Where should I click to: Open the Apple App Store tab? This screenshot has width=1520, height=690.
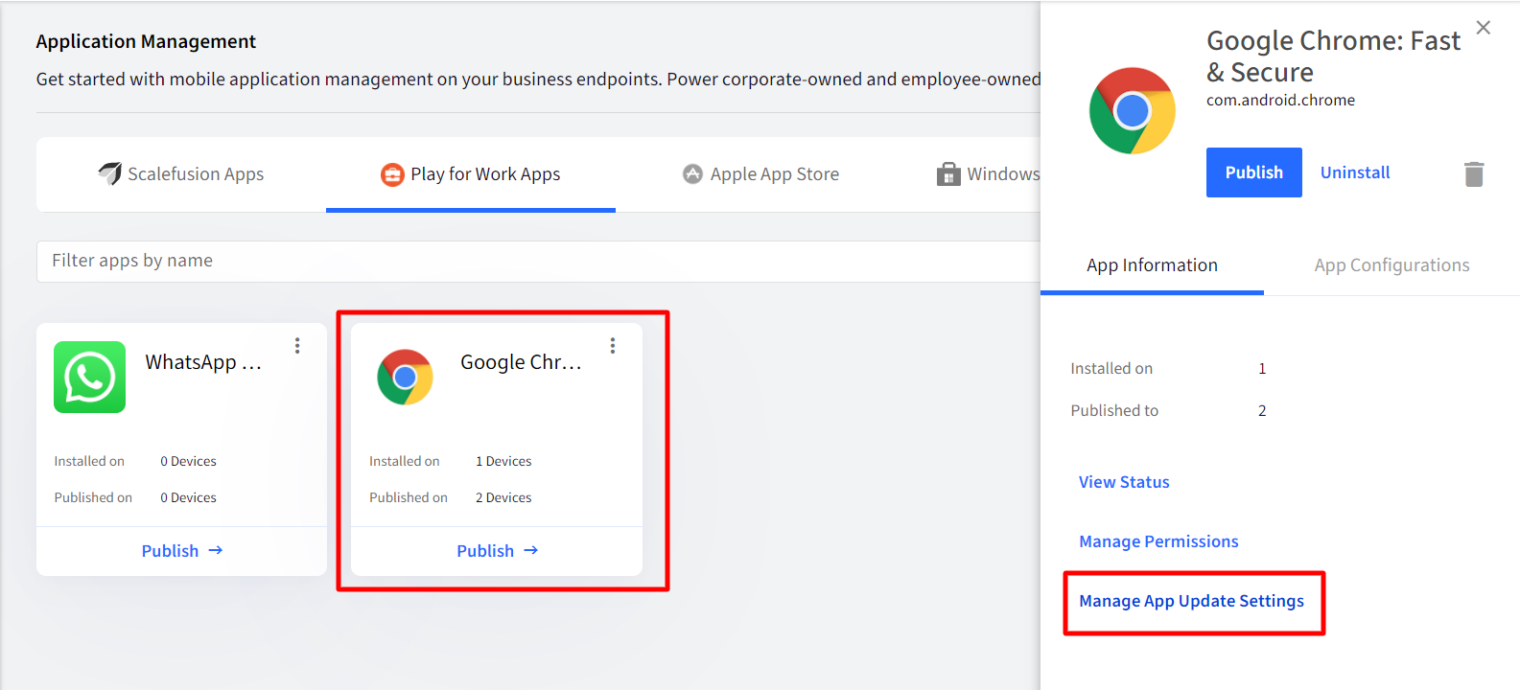pos(760,174)
